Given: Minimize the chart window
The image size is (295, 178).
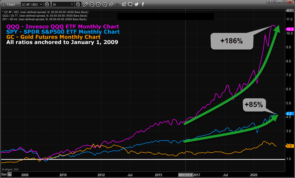Looking at the screenshot, I should [280, 2].
